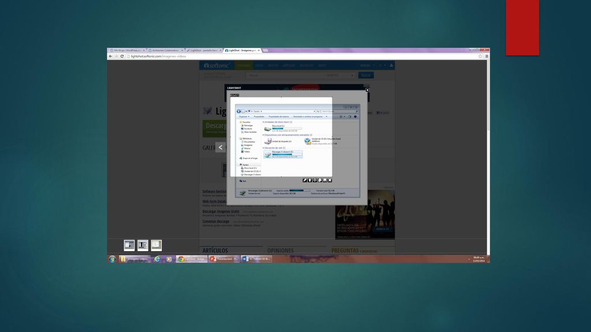Cancel the Lightshot selection with X icon

coord(330,180)
